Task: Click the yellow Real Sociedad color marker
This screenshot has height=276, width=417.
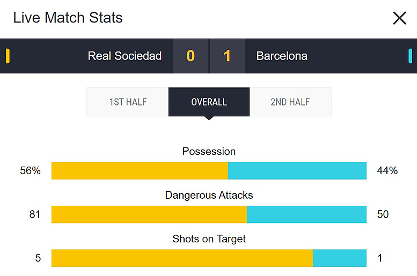Action: (x=8, y=56)
